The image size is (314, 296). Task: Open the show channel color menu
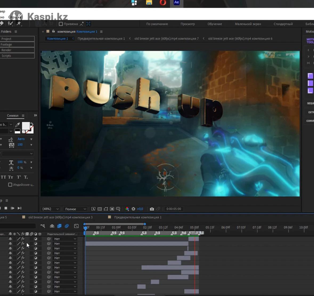127,209
